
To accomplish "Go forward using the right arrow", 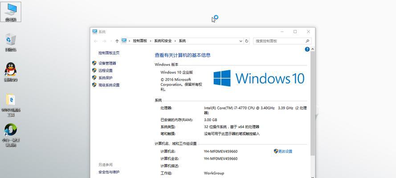I will tap(105, 41).
